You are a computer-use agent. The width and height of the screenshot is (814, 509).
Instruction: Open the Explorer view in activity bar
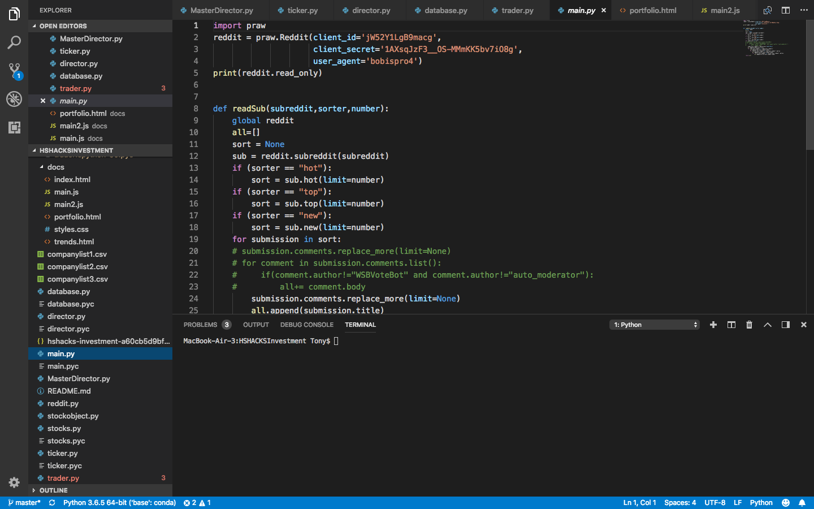tap(14, 14)
